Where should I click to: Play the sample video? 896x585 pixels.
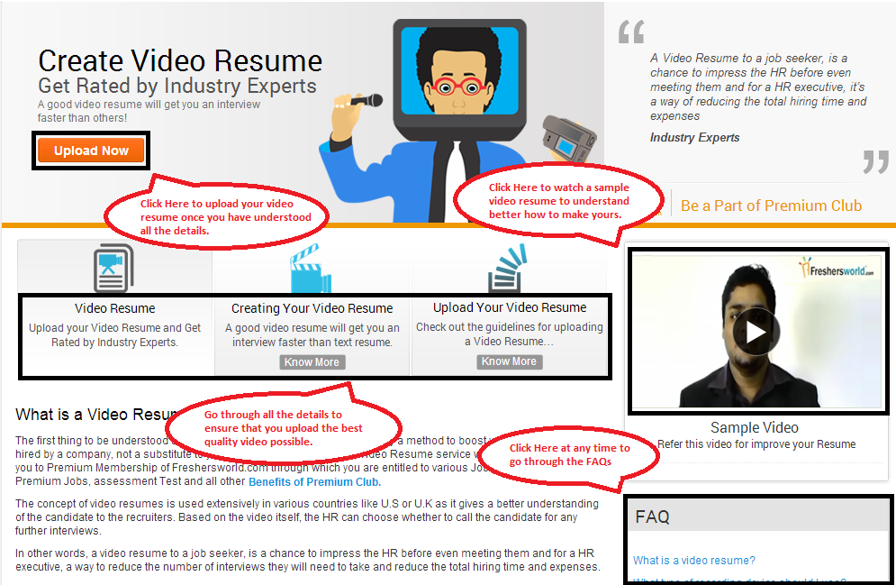(x=756, y=332)
